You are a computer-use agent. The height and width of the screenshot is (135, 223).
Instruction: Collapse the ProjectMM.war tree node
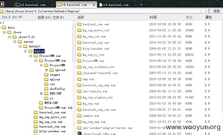pos(36,60)
